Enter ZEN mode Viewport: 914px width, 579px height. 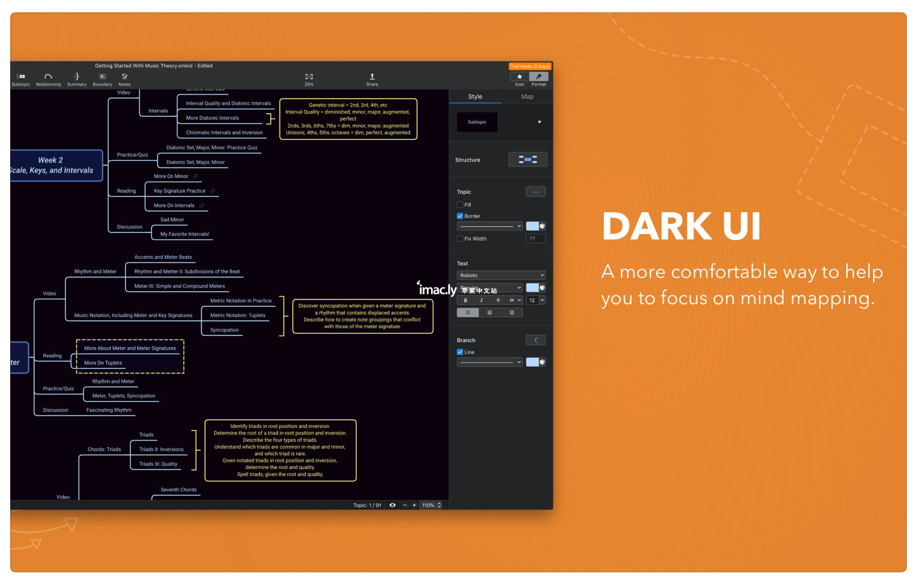309,80
